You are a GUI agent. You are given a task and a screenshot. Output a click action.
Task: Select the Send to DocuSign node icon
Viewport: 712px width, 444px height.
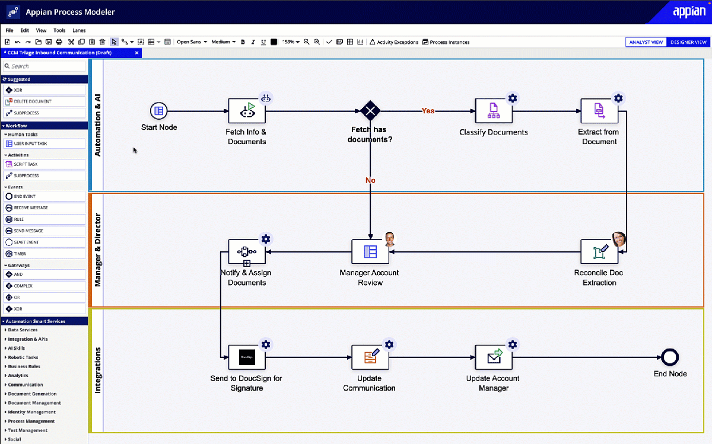(247, 357)
